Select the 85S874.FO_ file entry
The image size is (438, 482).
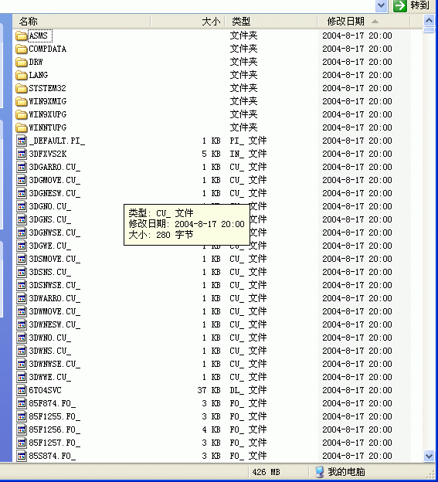coord(53,456)
